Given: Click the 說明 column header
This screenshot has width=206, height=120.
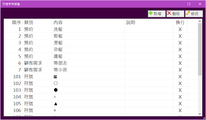Looking at the screenshot, I should point(131,23).
